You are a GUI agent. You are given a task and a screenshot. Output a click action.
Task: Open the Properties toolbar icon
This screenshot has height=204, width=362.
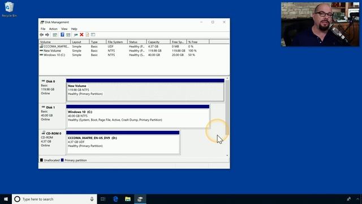coord(87,35)
